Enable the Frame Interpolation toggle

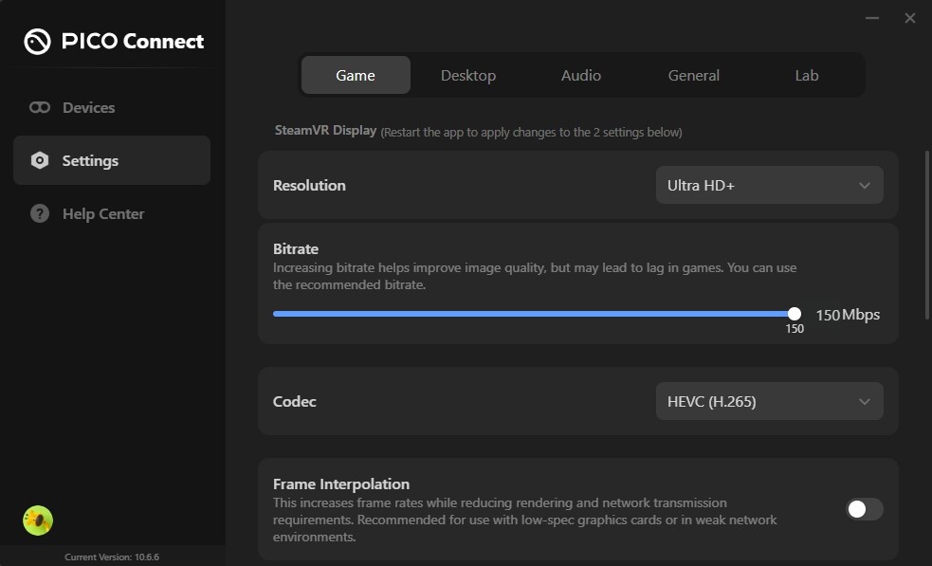[x=865, y=509]
